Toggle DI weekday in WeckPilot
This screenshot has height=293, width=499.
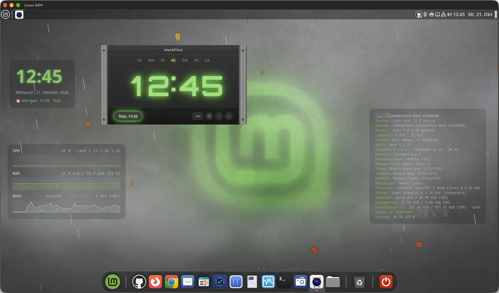[163, 61]
